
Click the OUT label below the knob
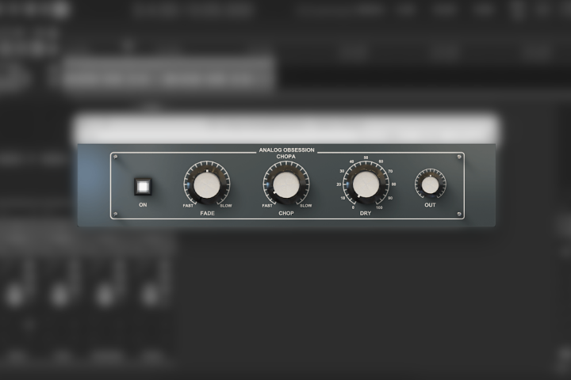pos(430,205)
